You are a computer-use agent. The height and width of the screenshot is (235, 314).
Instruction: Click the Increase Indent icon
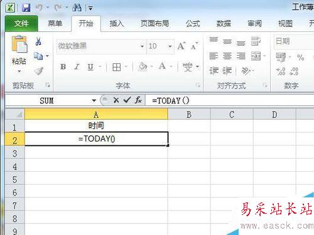(227, 71)
